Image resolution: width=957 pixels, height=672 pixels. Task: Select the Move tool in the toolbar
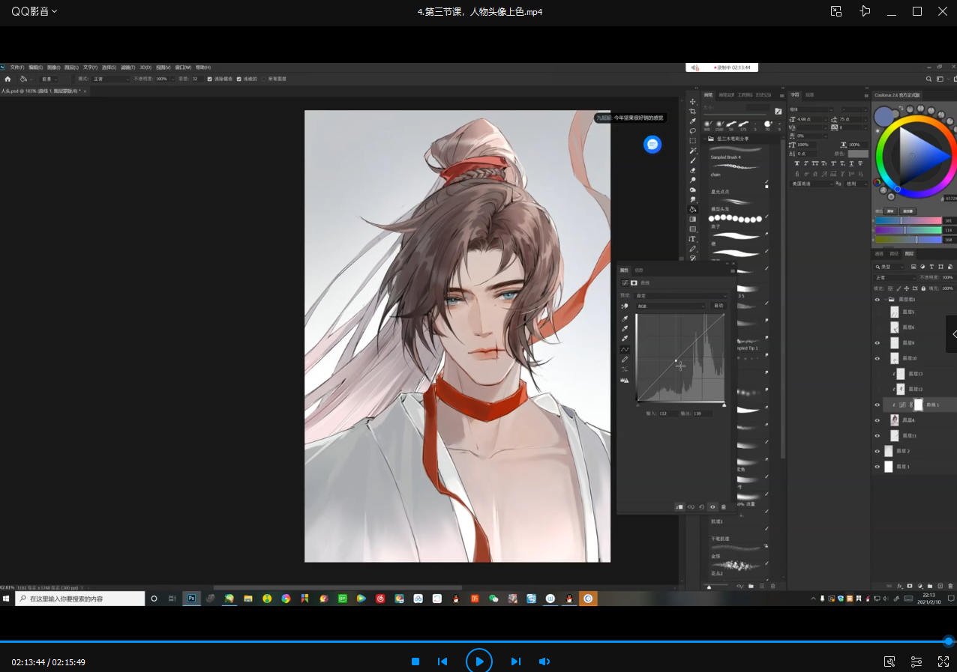pos(692,102)
